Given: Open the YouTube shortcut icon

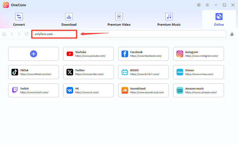Looking at the screenshot, I should click(70, 54).
